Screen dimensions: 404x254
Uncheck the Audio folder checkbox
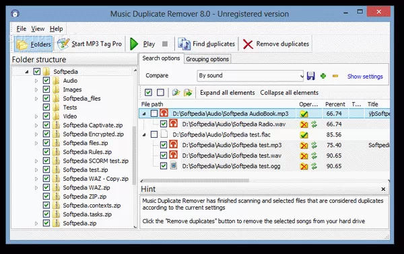[46, 81]
